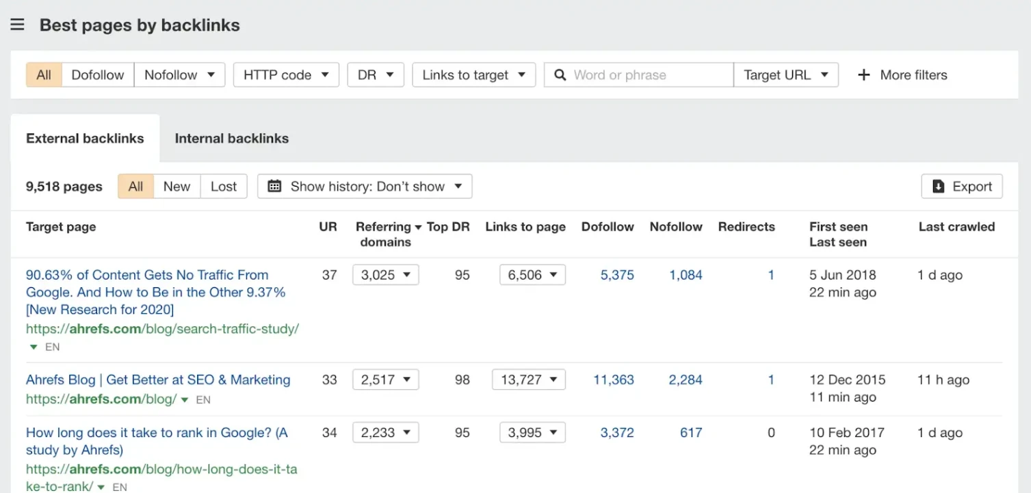Click the 3,372 dofollow count

click(x=617, y=433)
